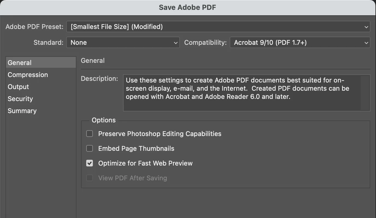
Task: Select the General category in sidebar
Action: point(20,63)
